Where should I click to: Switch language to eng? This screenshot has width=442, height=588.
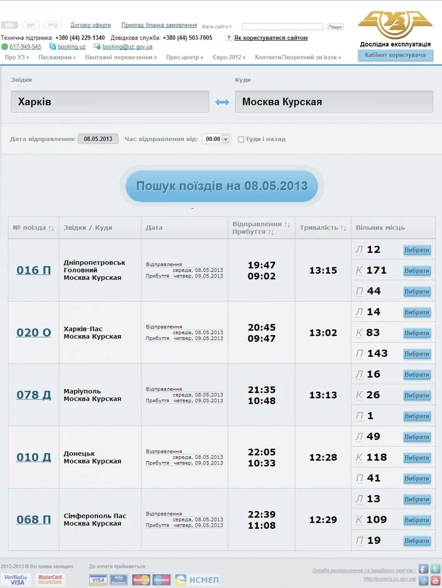pos(52,25)
